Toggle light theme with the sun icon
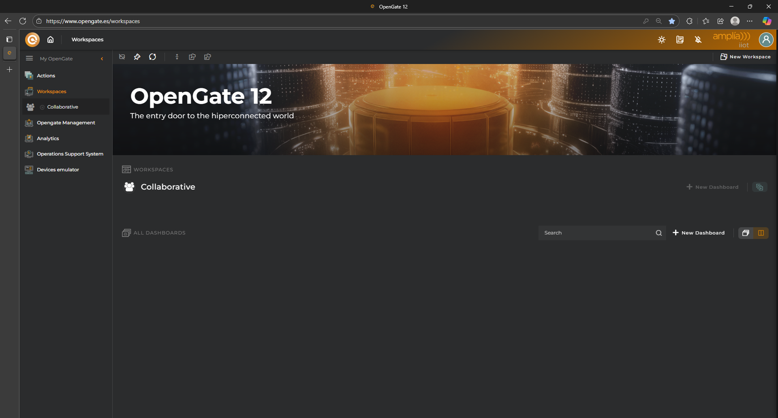The width and height of the screenshot is (778, 418). click(x=661, y=40)
